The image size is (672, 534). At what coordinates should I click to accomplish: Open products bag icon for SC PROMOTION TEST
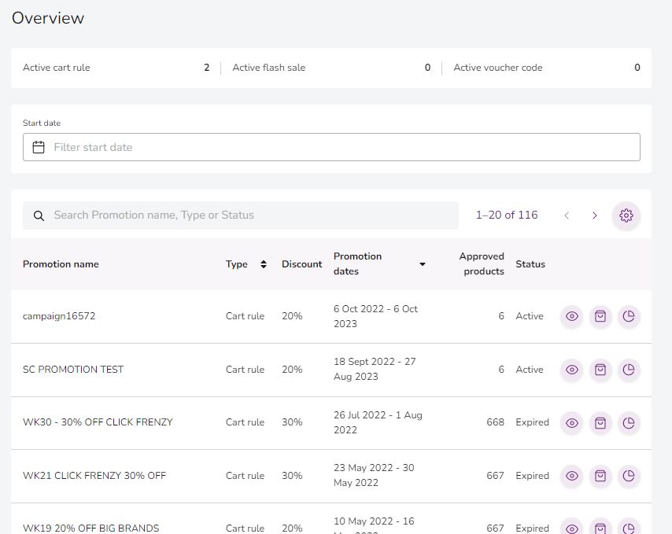coord(600,370)
